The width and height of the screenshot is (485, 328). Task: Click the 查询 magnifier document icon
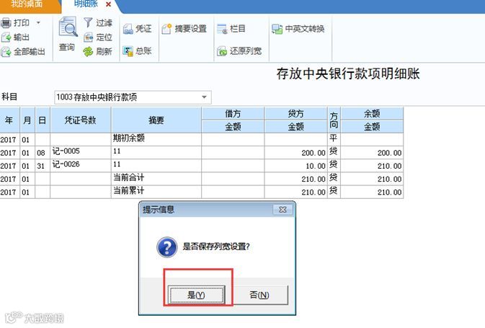pyautogui.click(x=68, y=27)
